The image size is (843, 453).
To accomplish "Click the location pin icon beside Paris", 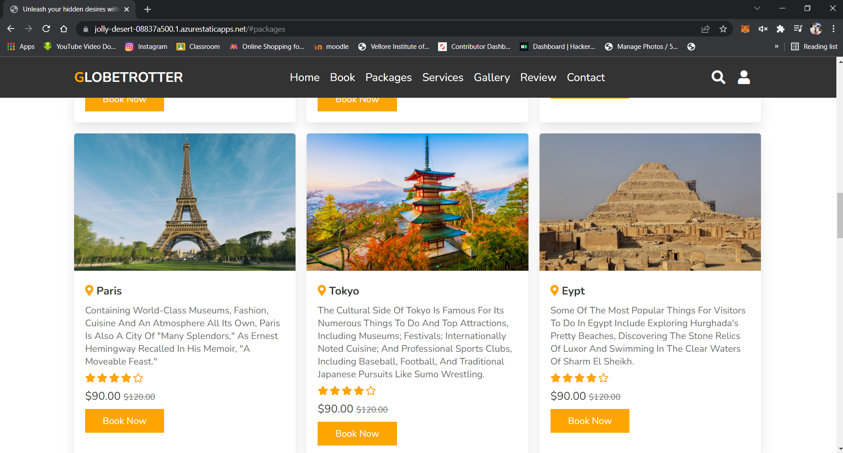I will coord(90,290).
